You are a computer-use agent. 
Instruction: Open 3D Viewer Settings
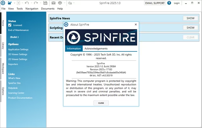(x=18, y=54)
